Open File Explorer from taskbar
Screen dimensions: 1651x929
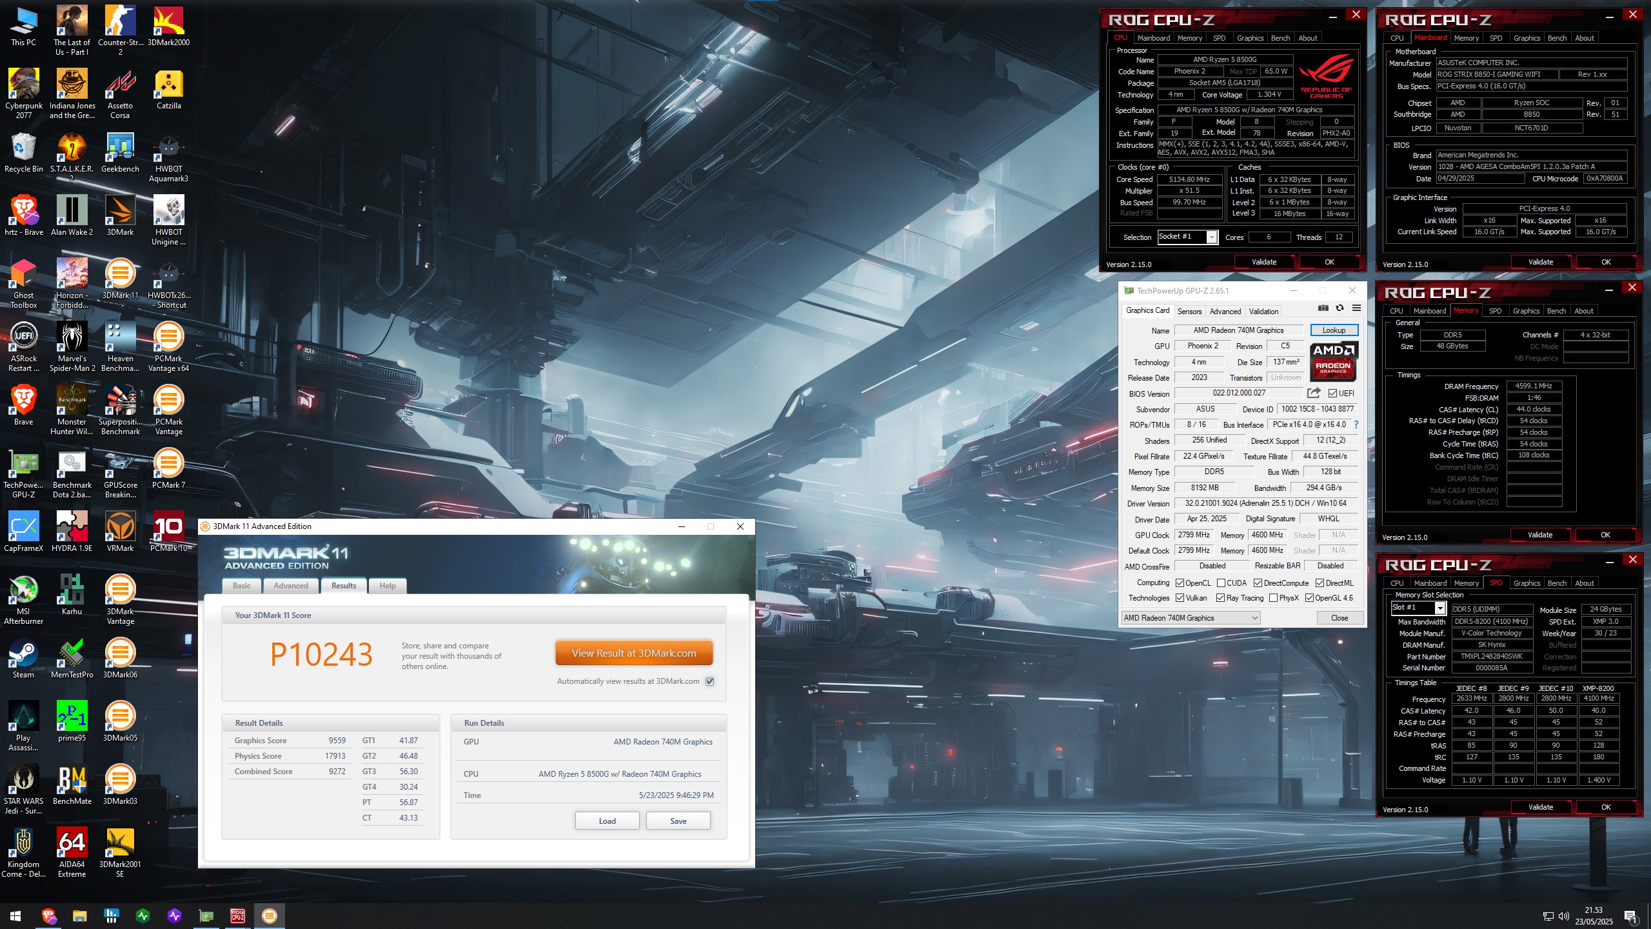79,916
